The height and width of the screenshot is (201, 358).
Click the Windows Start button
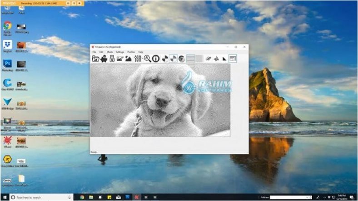coord(5,197)
